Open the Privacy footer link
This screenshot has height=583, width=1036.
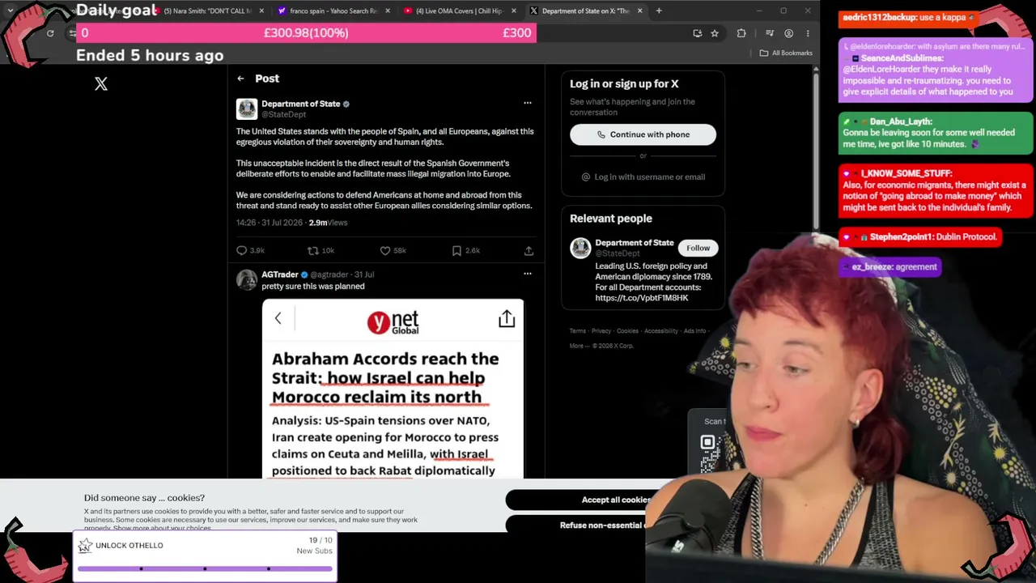click(601, 331)
